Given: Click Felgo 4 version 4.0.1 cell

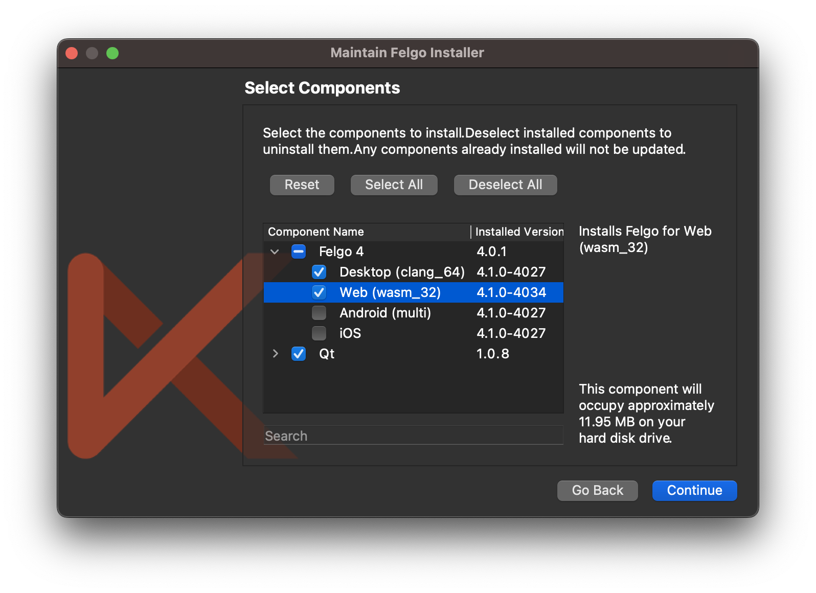Looking at the screenshot, I should (492, 252).
